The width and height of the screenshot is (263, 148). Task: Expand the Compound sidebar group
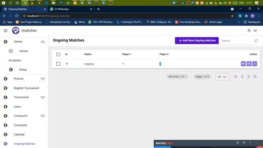point(43,116)
